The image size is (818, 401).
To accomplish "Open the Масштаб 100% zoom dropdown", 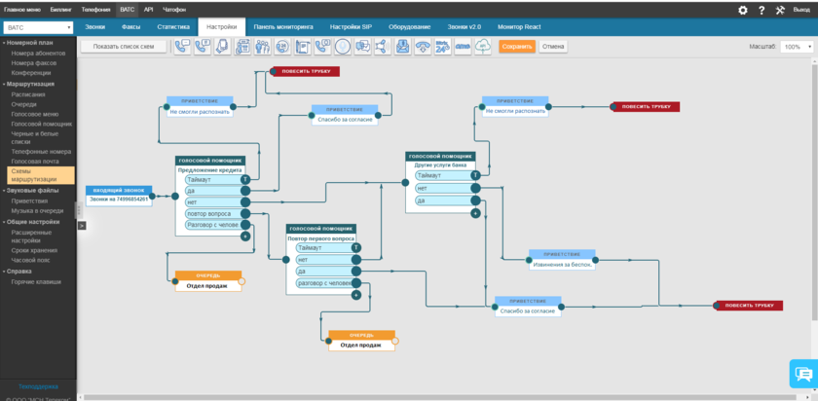I will 798,46.
